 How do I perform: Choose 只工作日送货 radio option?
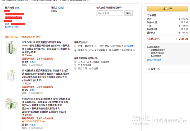click(75, 65)
